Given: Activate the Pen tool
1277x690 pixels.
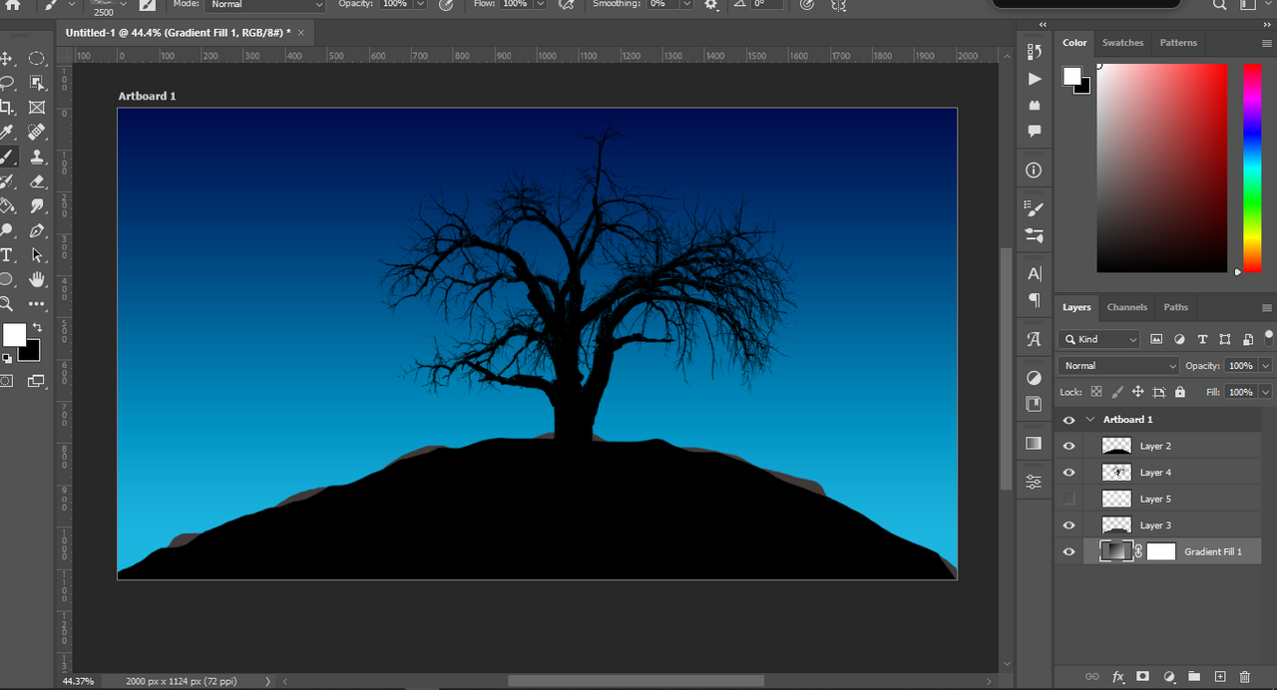Looking at the screenshot, I should click(37, 230).
